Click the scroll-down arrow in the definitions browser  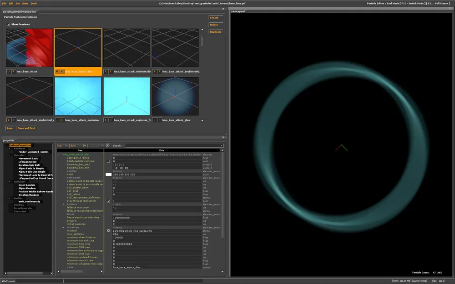(x=202, y=120)
